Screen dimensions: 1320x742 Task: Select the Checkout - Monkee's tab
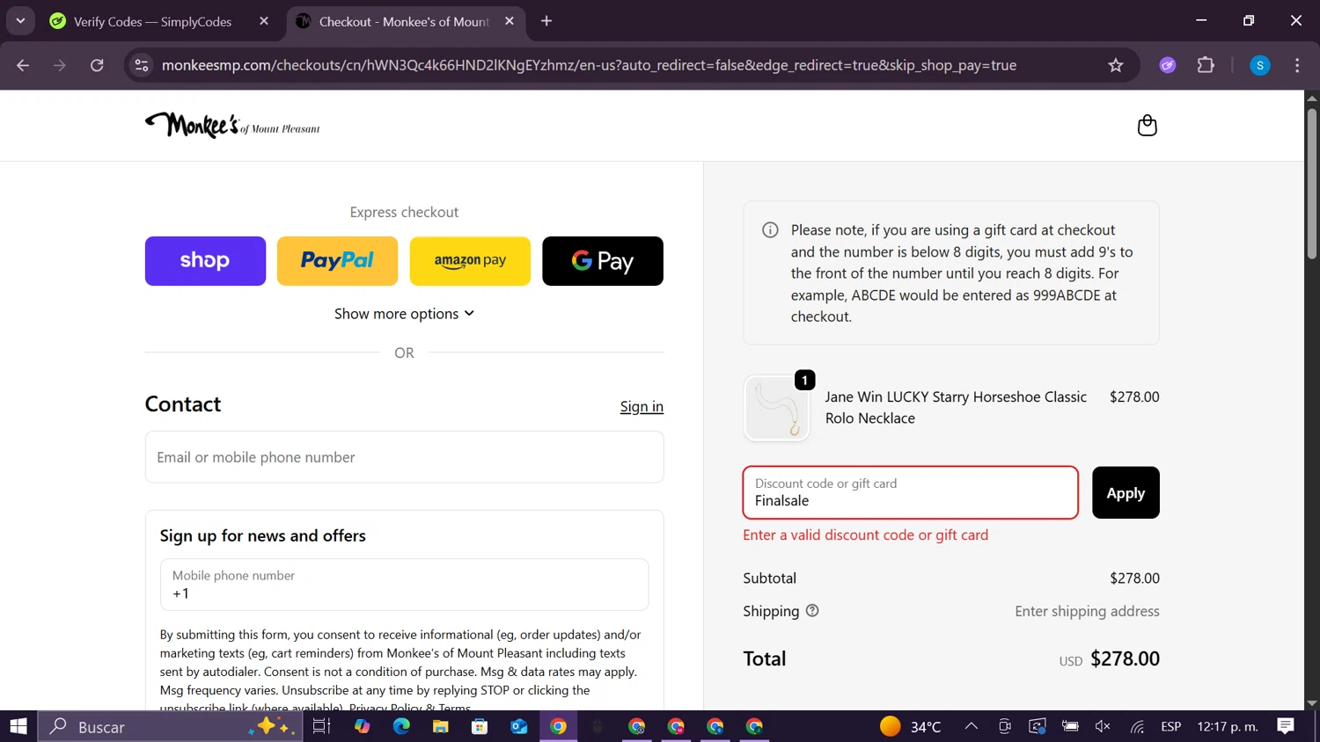405,21
